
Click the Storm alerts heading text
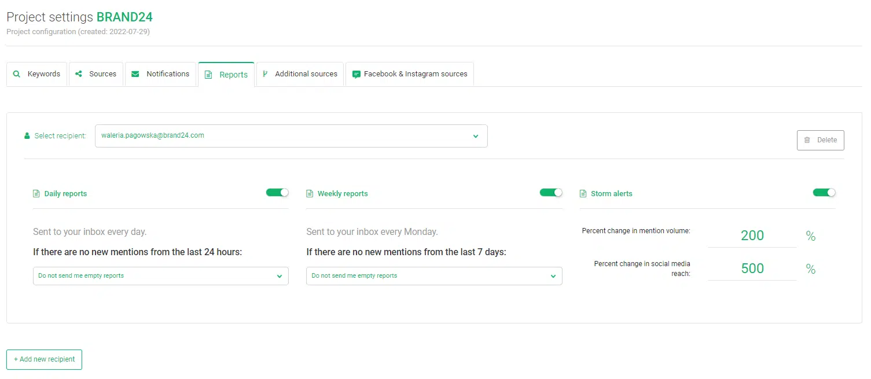click(x=612, y=194)
